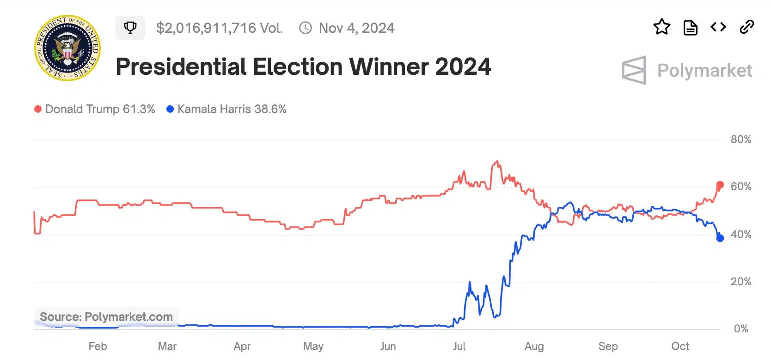Screen dimensions: 771x361
Task: Click the embed code brackets icon
Action: (x=718, y=27)
